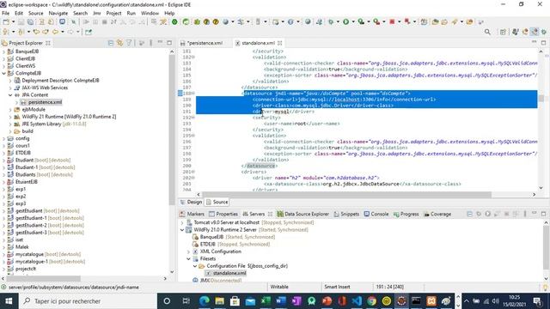Click the Forward navigation arrow in toolbar
Image resolution: width=550 pixels, height=309 pixels.
[x=70, y=32]
